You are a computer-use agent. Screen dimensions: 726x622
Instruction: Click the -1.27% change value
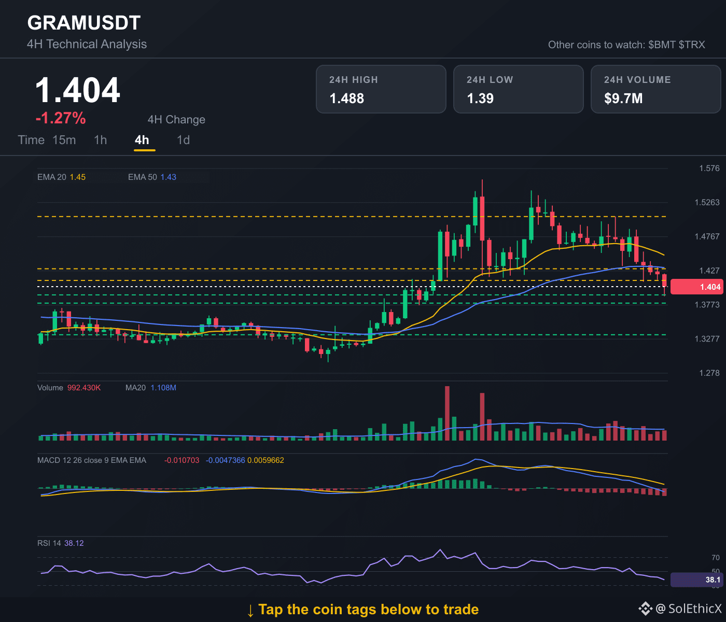click(x=61, y=118)
